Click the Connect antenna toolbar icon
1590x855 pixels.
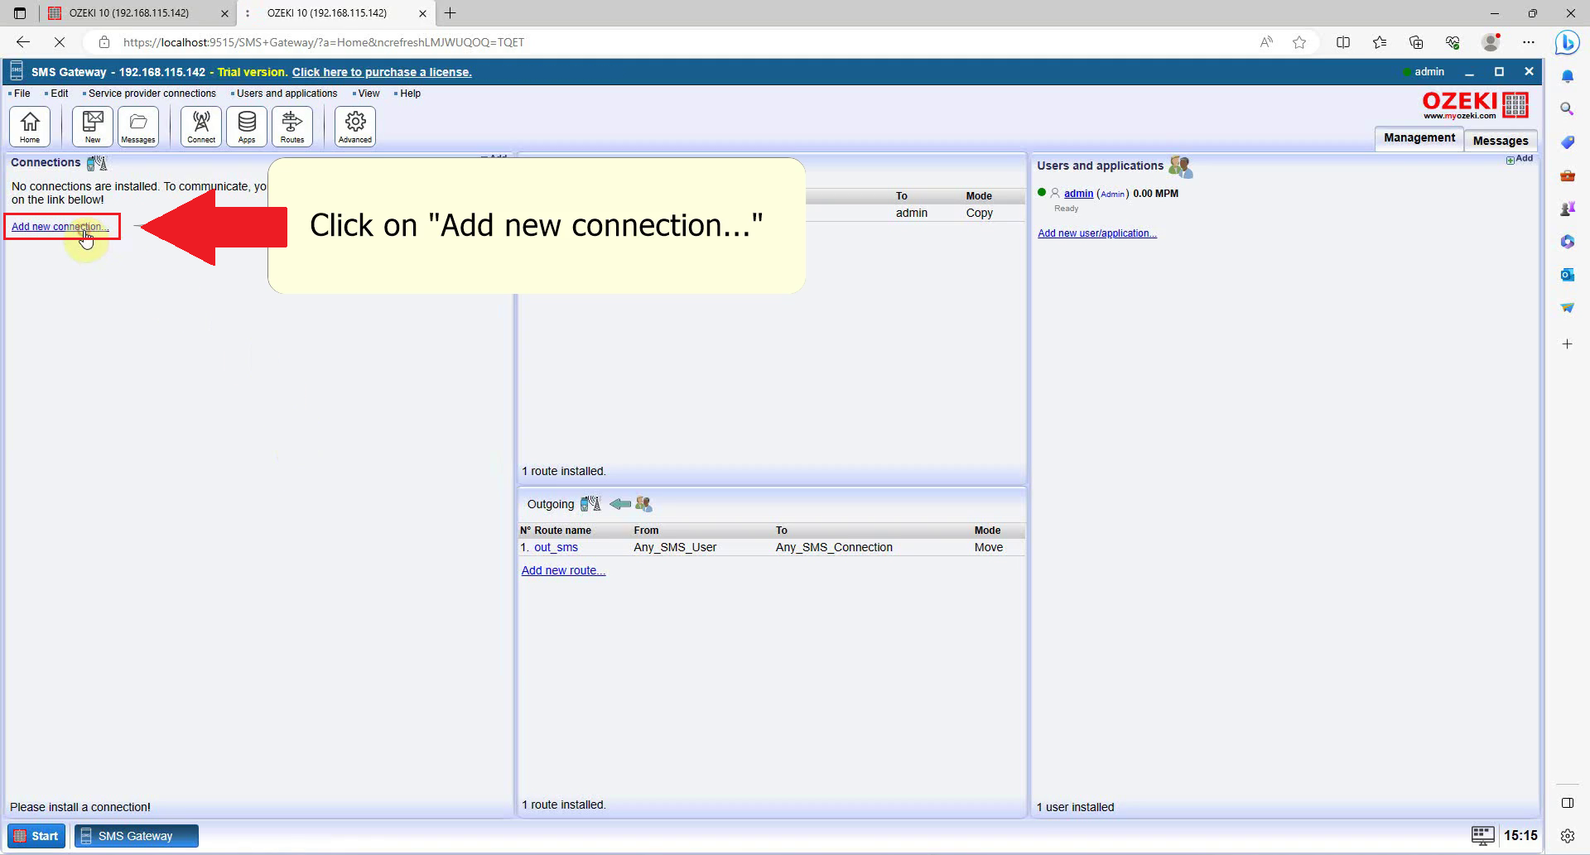201,127
